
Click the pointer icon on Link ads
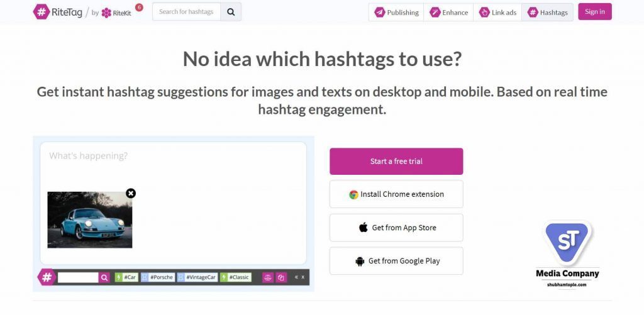pyautogui.click(x=485, y=13)
